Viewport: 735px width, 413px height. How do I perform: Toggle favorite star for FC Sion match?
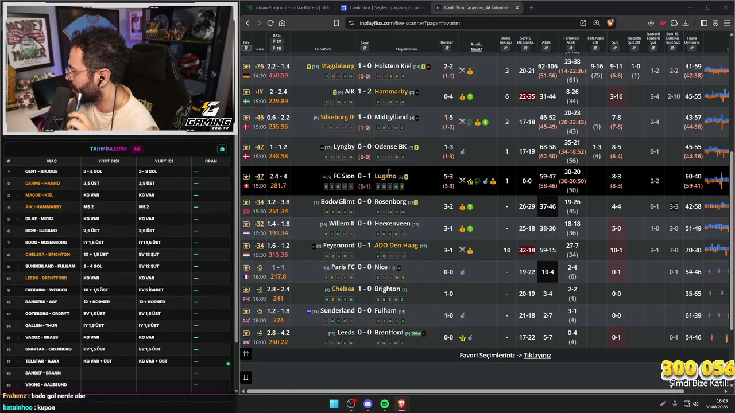tap(246, 177)
